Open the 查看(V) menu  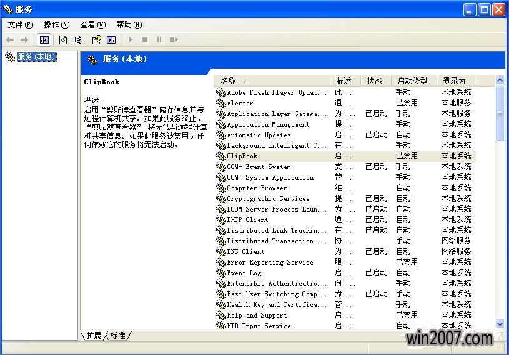93,25
